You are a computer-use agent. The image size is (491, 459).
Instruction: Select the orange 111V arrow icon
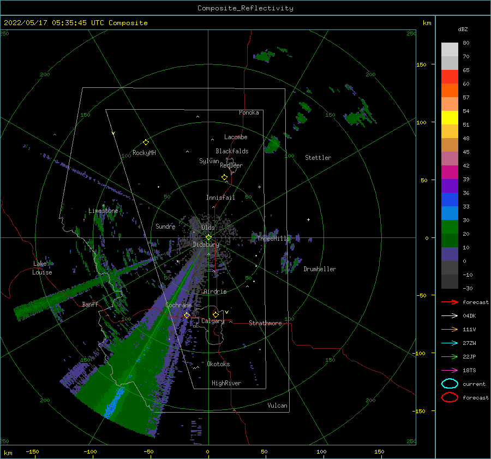(x=450, y=329)
